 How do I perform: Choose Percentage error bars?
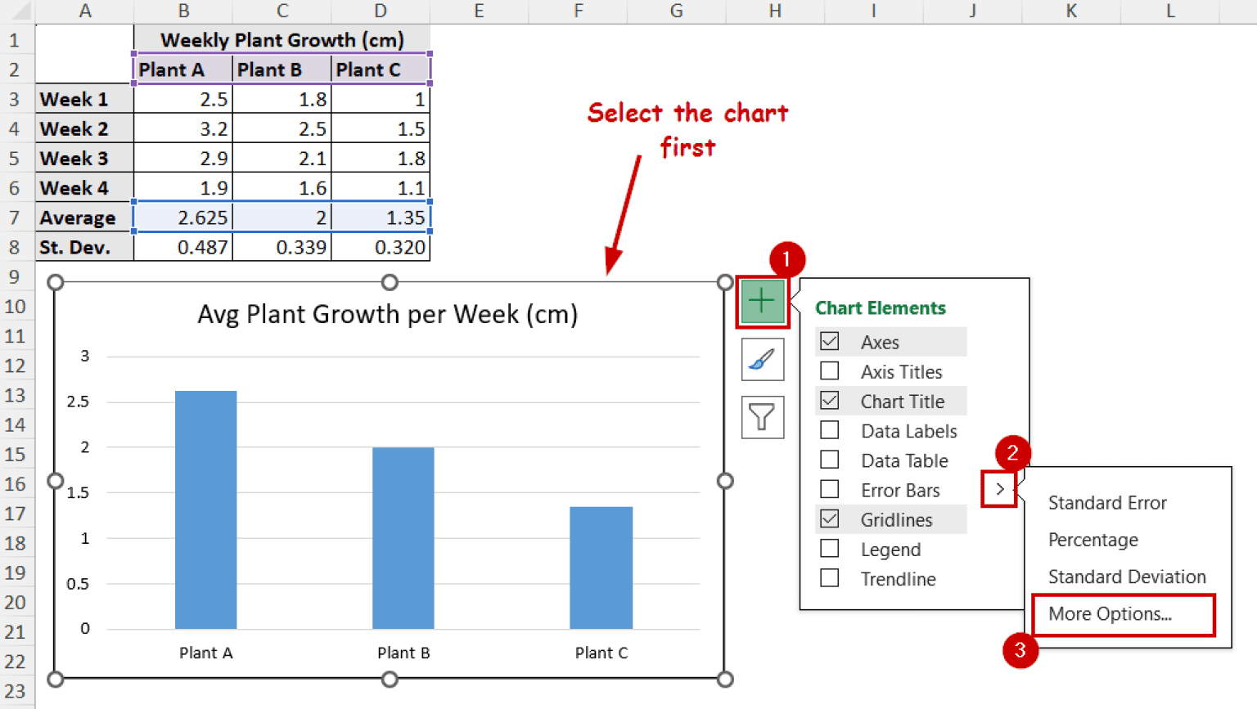pyautogui.click(x=1093, y=540)
